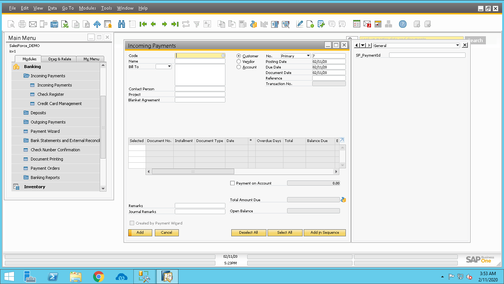504x284 pixels.
Task: Select the Account radio button
Action: tap(239, 67)
